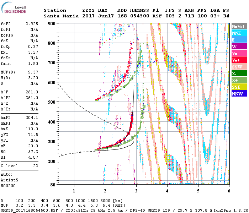
Task: Click the 1 MHz x-axis label
Action: 74,191
